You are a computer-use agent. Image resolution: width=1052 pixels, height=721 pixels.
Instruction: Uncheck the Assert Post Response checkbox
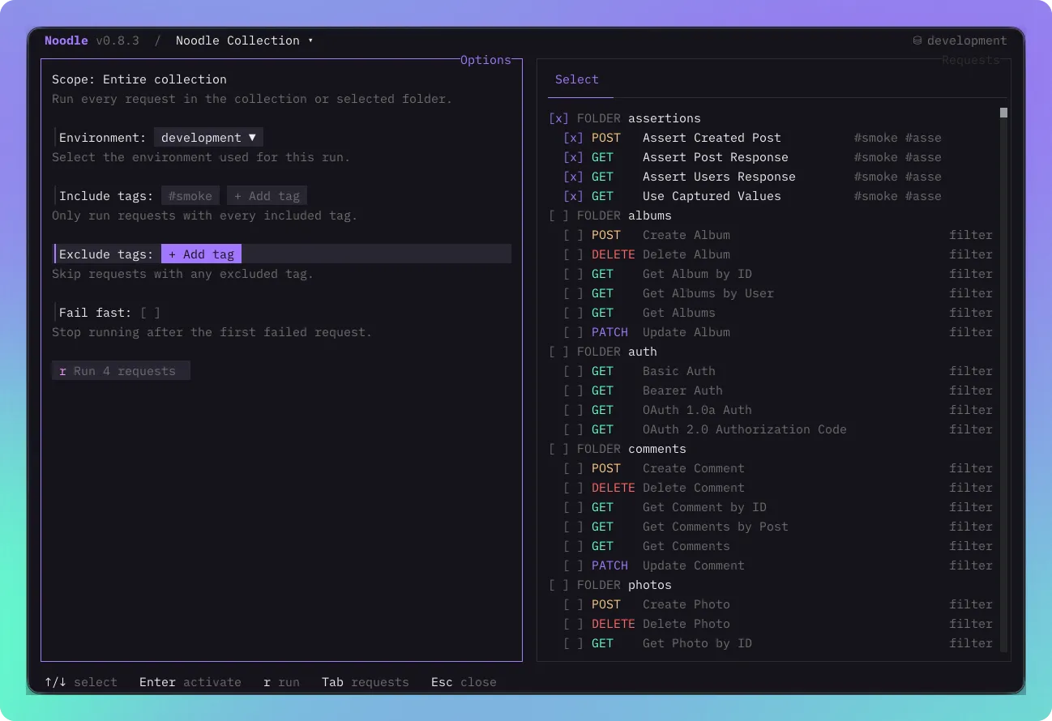point(574,157)
